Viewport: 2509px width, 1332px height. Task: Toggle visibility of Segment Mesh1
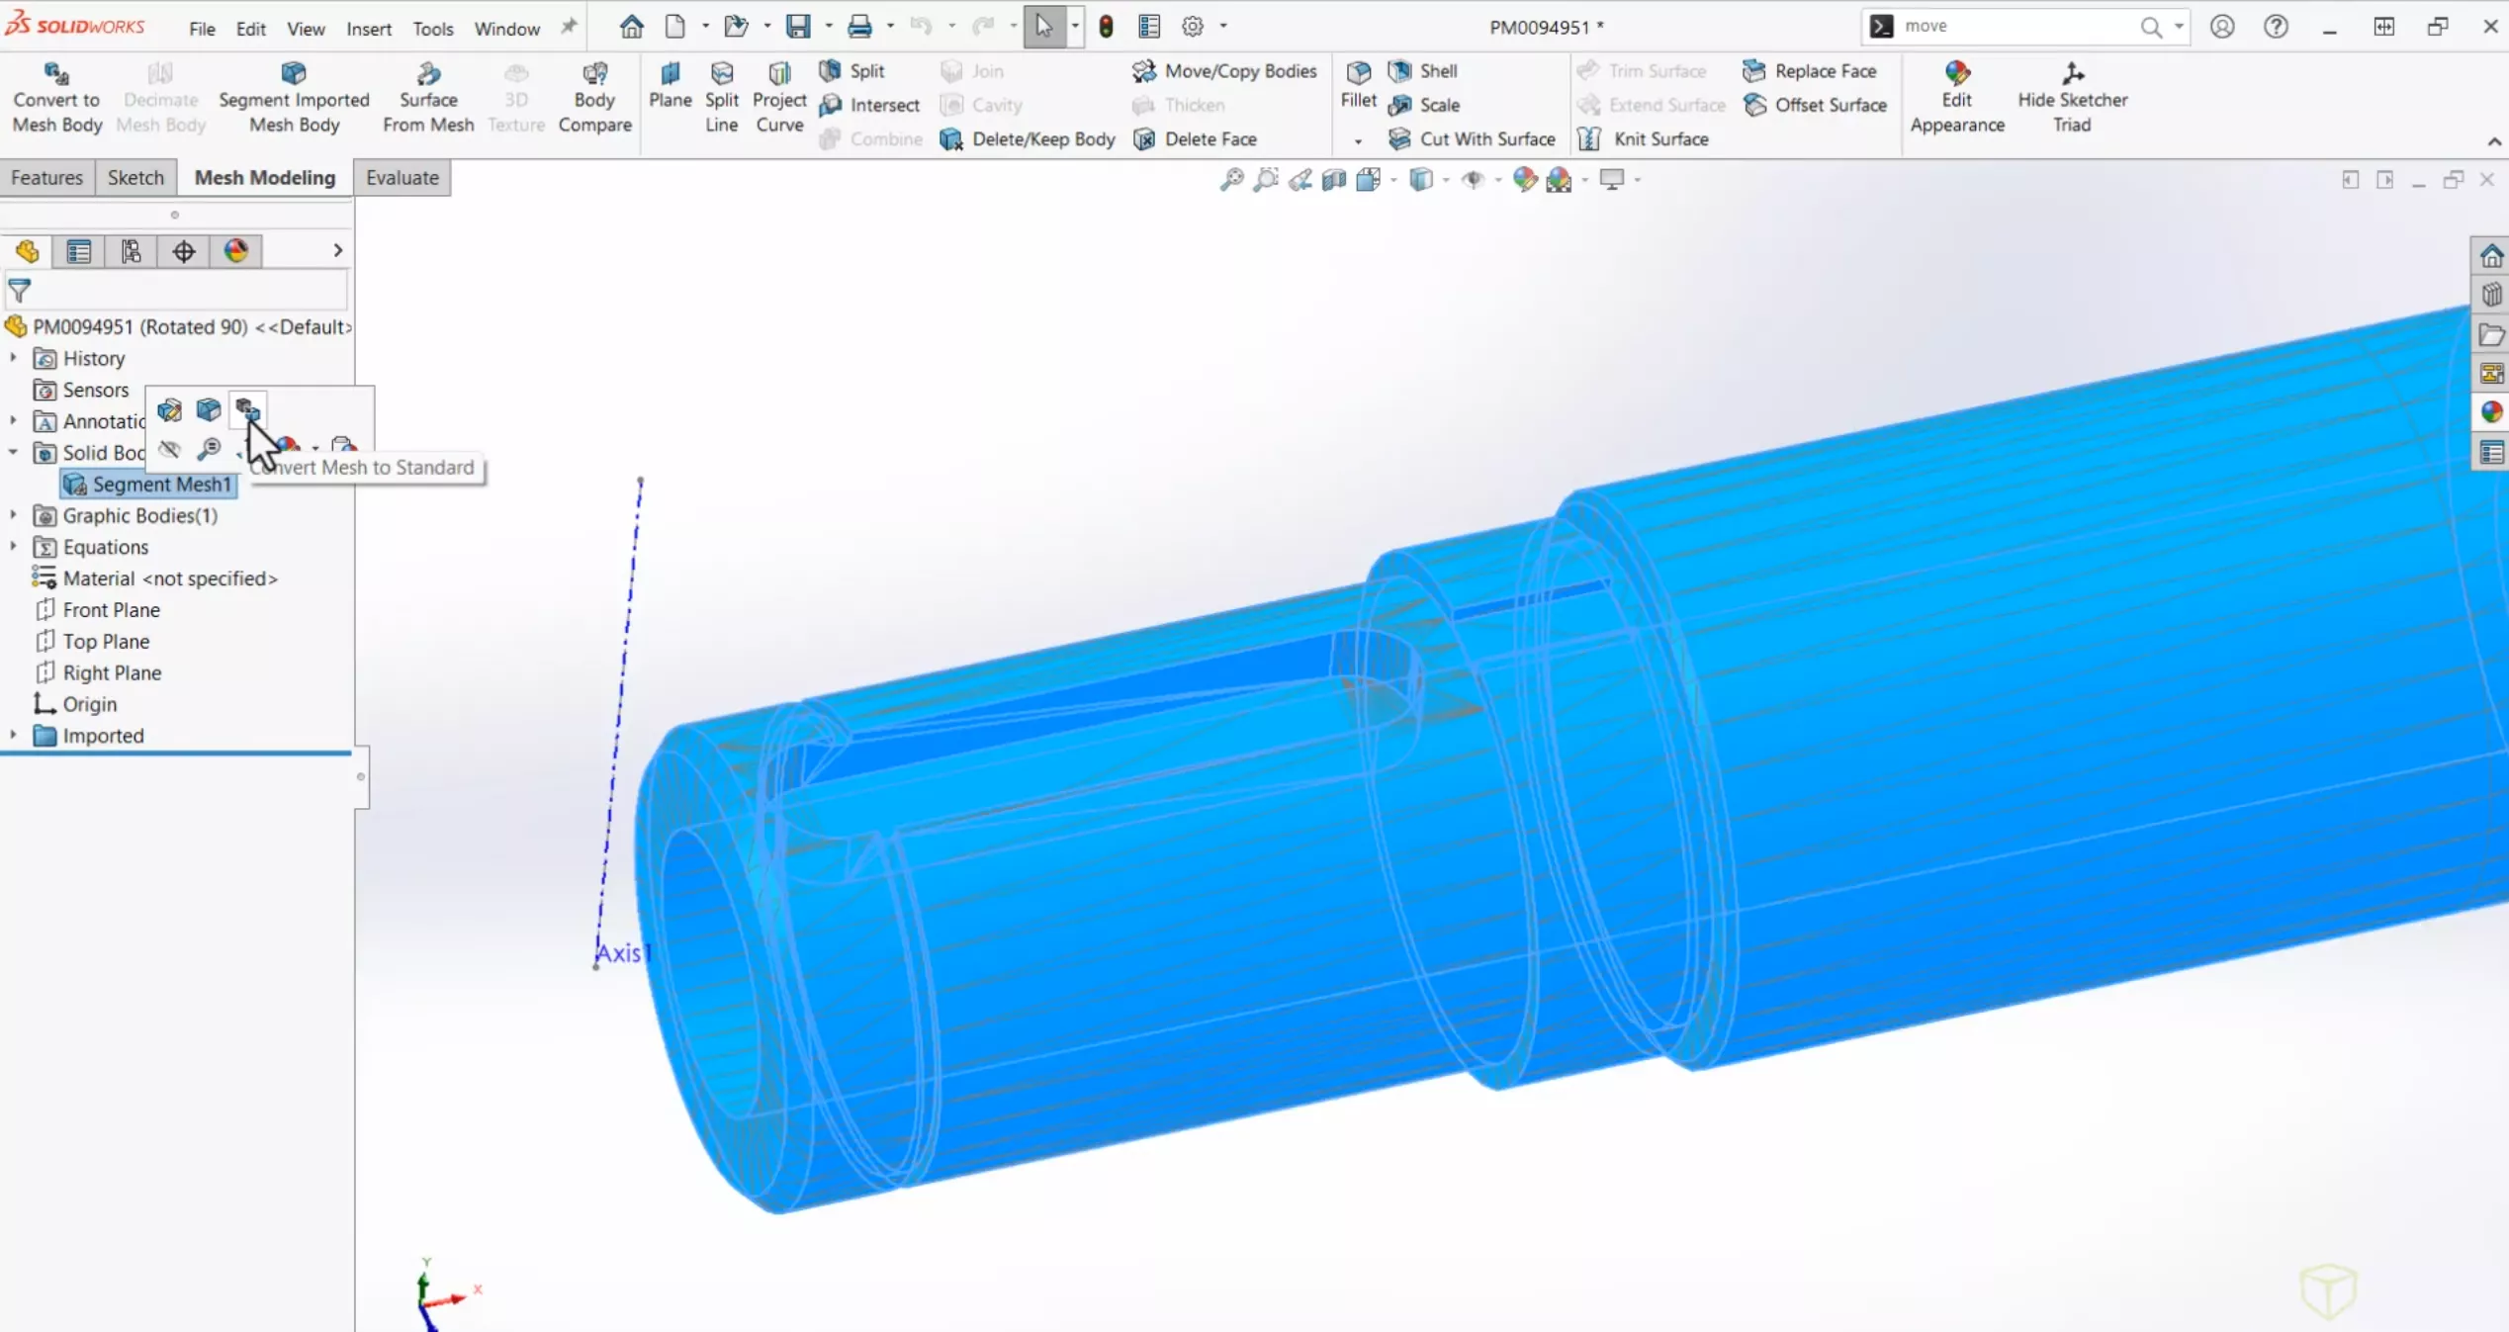coord(166,448)
